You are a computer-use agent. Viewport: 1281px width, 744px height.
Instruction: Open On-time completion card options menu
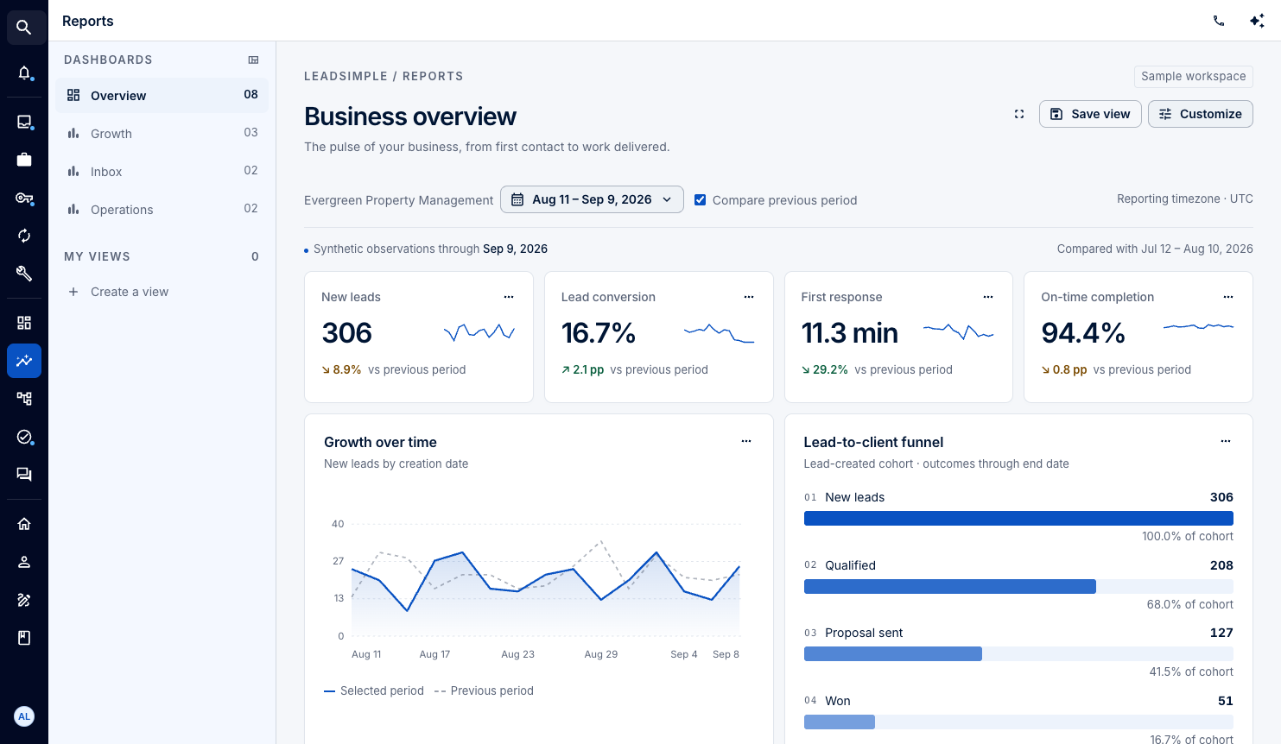pyautogui.click(x=1228, y=297)
